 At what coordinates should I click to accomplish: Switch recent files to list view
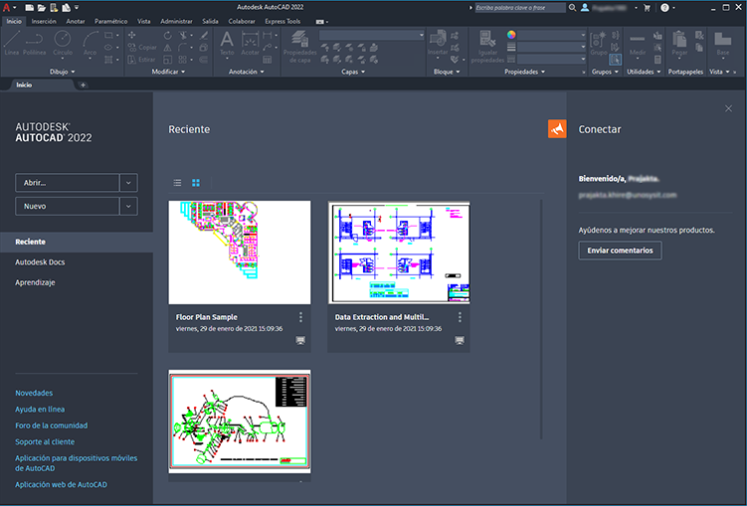[x=177, y=183]
